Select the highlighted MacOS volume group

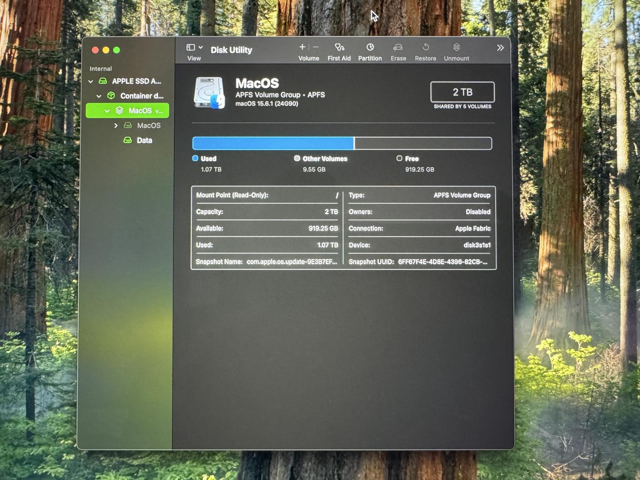128,111
